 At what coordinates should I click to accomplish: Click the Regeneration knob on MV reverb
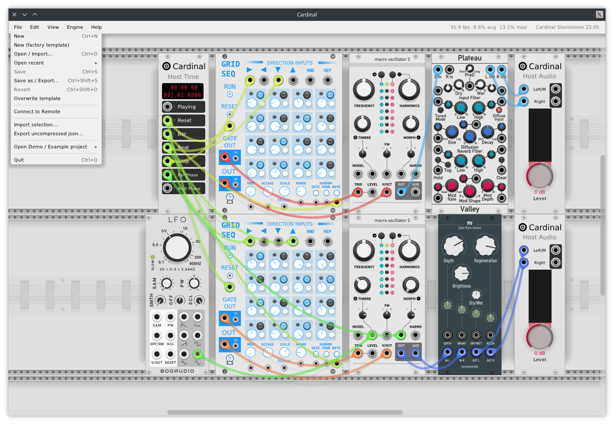pos(486,246)
